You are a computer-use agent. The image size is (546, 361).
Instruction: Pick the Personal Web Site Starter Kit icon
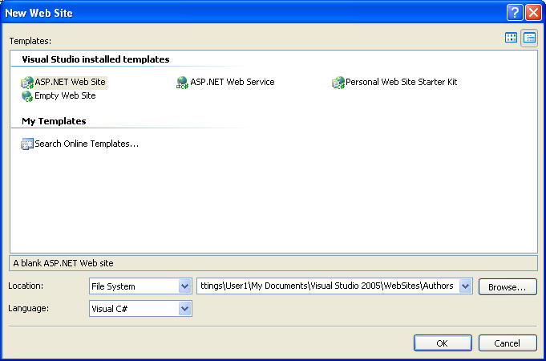[338, 82]
